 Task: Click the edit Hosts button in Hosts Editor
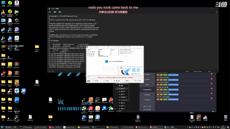[x=127, y=81]
